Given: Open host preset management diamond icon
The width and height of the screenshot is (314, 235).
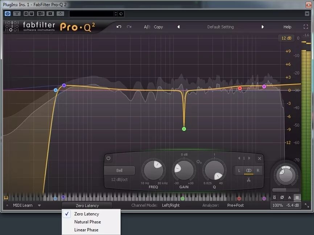Looking at the screenshot, I should (x=121, y=14).
